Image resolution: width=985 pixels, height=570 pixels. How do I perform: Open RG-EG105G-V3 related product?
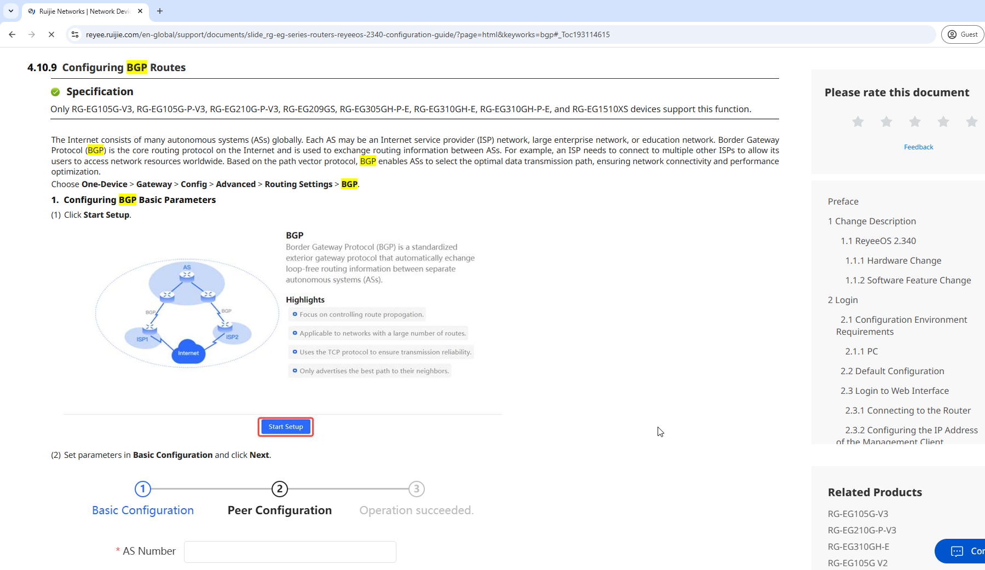[857, 514]
